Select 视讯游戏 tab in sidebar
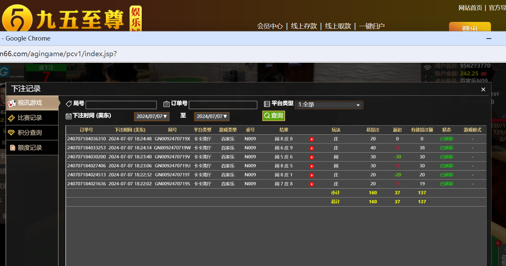 point(32,103)
